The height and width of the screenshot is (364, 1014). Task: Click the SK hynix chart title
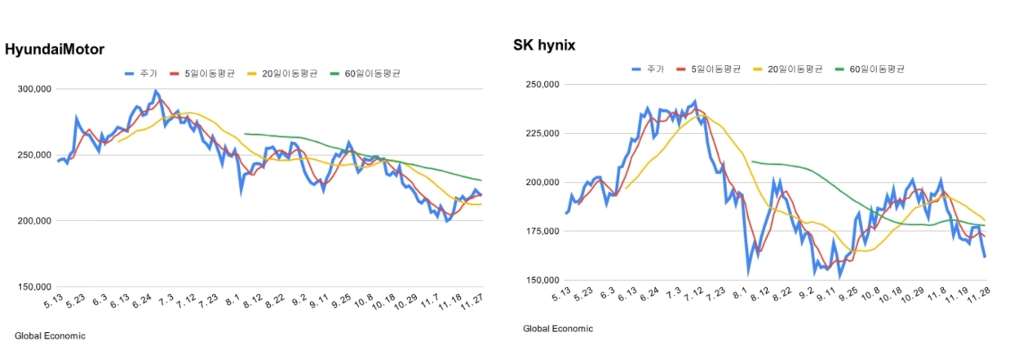click(544, 46)
